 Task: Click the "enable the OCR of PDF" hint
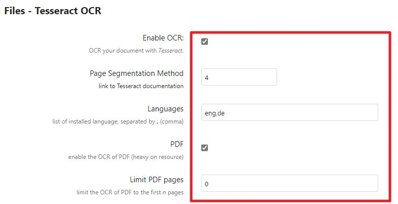[x=99, y=157]
